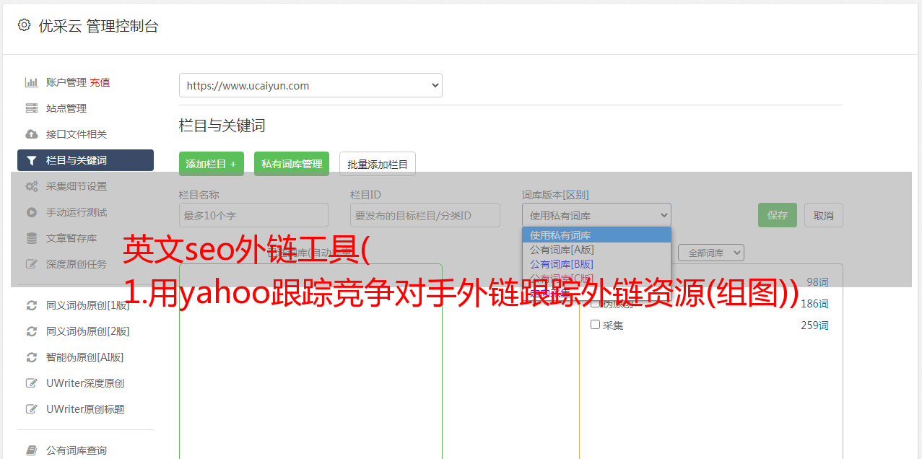
Task: Open UWriter深度原创 in the sidebar
Action: pyautogui.click(x=85, y=383)
